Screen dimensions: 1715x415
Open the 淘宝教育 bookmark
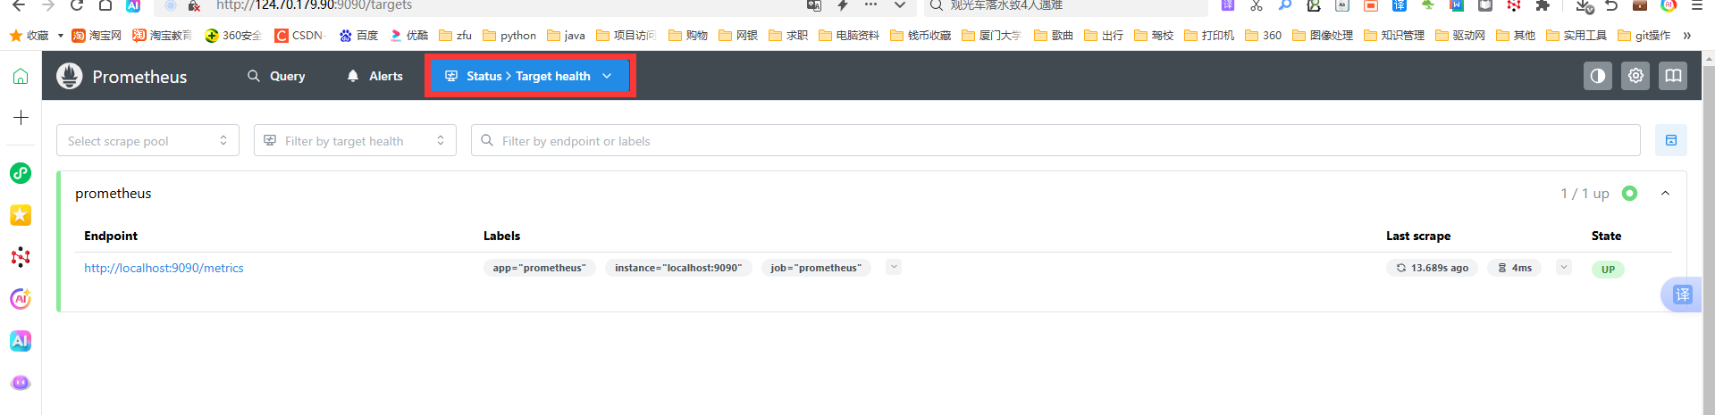click(162, 36)
